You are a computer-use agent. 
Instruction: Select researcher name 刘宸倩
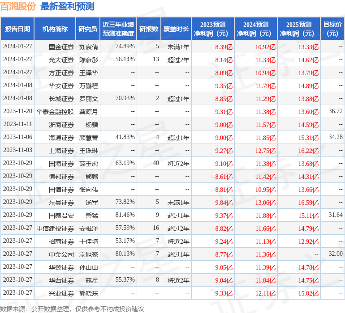[89, 47]
